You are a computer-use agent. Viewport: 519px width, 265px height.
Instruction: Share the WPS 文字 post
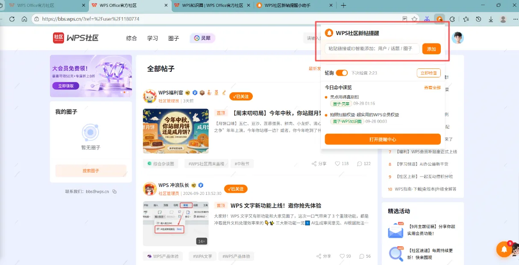pos(323,256)
